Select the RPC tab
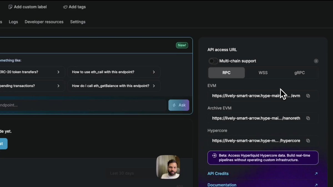Screen dimensions: 333x187 (226, 73)
